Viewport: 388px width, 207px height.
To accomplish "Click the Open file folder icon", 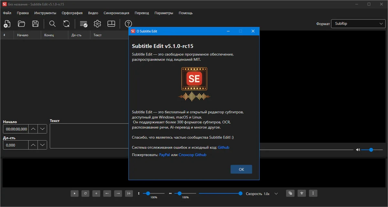I will point(21,24).
